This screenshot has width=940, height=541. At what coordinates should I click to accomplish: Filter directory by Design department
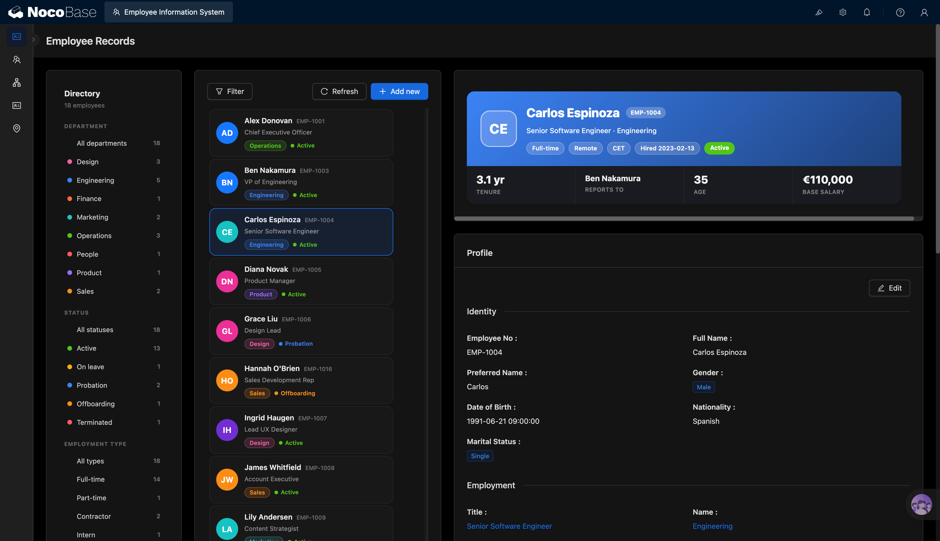[114, 162]
